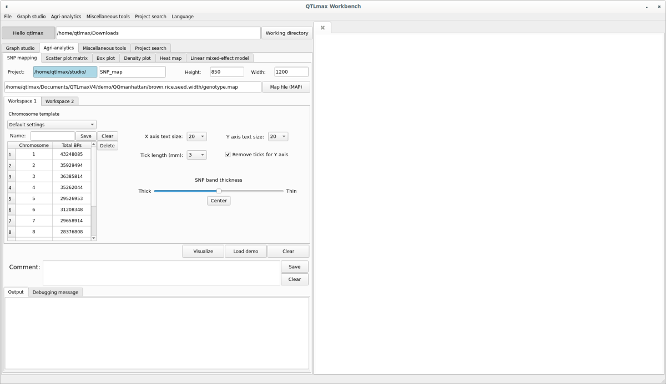Click the window menu icon in title bar
Viewport: 666px width, 384px height.
pyautogui.click(x=6, y=7)
